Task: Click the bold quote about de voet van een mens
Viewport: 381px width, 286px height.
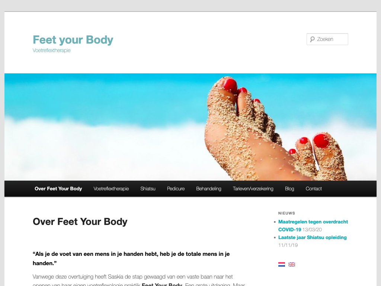Action: 131,258
